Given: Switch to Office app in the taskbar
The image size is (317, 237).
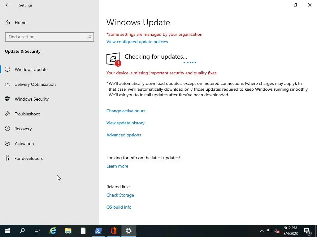Looking at the screenshot, I should point(113,231).
